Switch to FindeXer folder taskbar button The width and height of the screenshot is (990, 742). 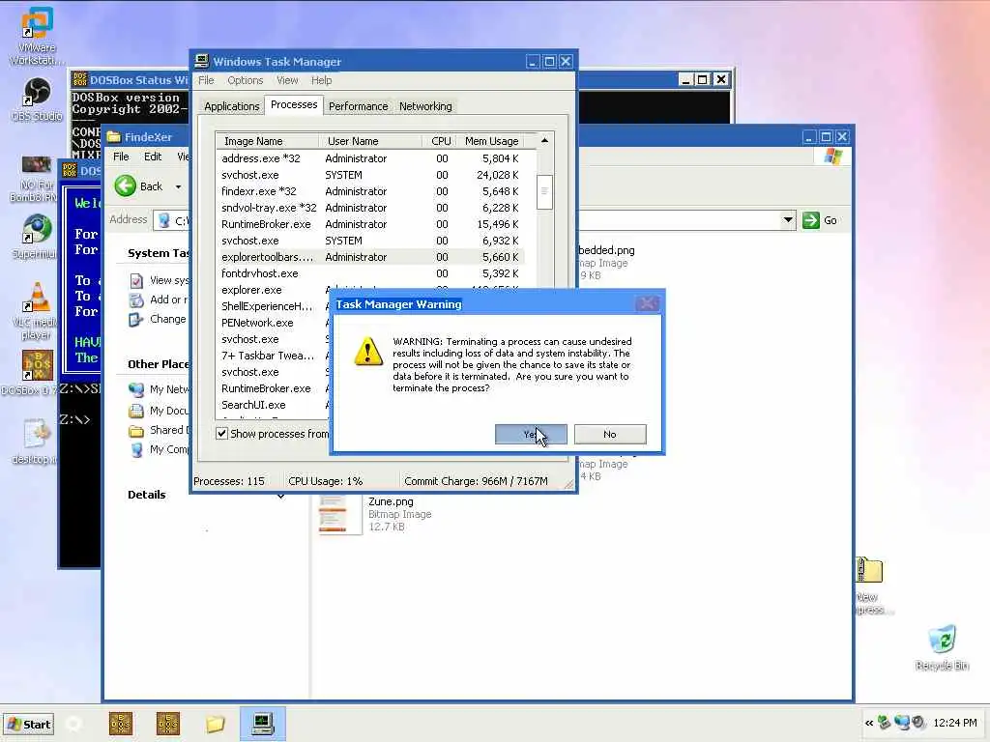point(215,724)
